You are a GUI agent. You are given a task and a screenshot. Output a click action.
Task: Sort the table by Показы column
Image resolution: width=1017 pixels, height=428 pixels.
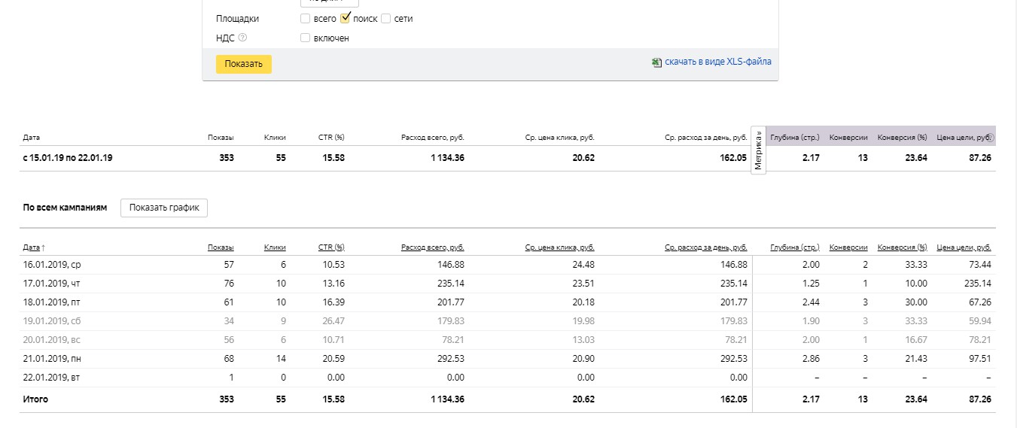tap(221, 247)
